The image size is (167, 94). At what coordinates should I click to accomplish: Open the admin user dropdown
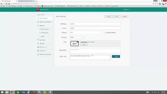click(x=127, y=10)
